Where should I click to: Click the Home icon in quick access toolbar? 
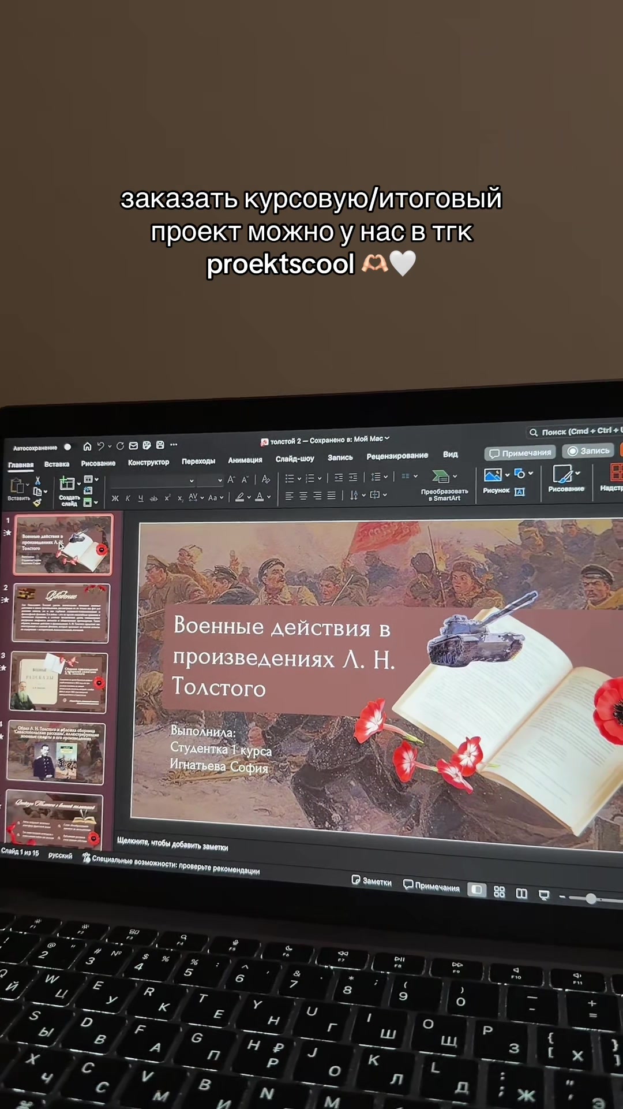pyautogui.click(x=87, y=446)
